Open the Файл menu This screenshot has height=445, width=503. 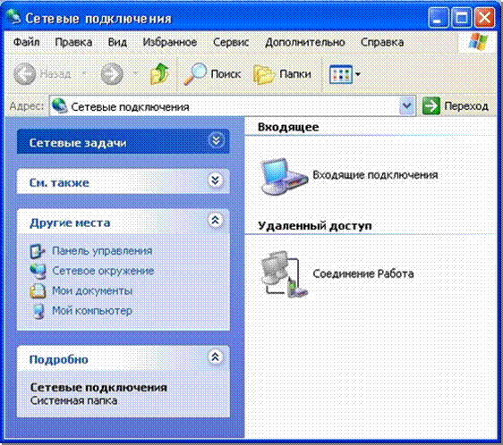[x=27, y=42]
